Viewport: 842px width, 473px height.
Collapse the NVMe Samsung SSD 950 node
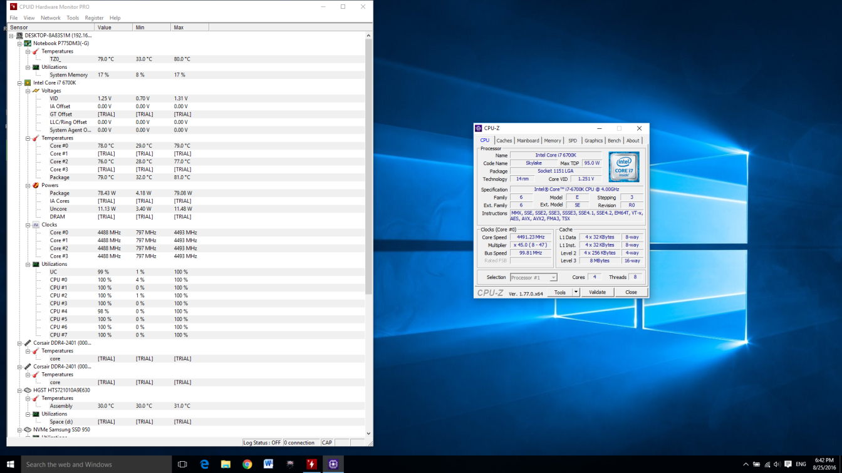pos(19,430)
